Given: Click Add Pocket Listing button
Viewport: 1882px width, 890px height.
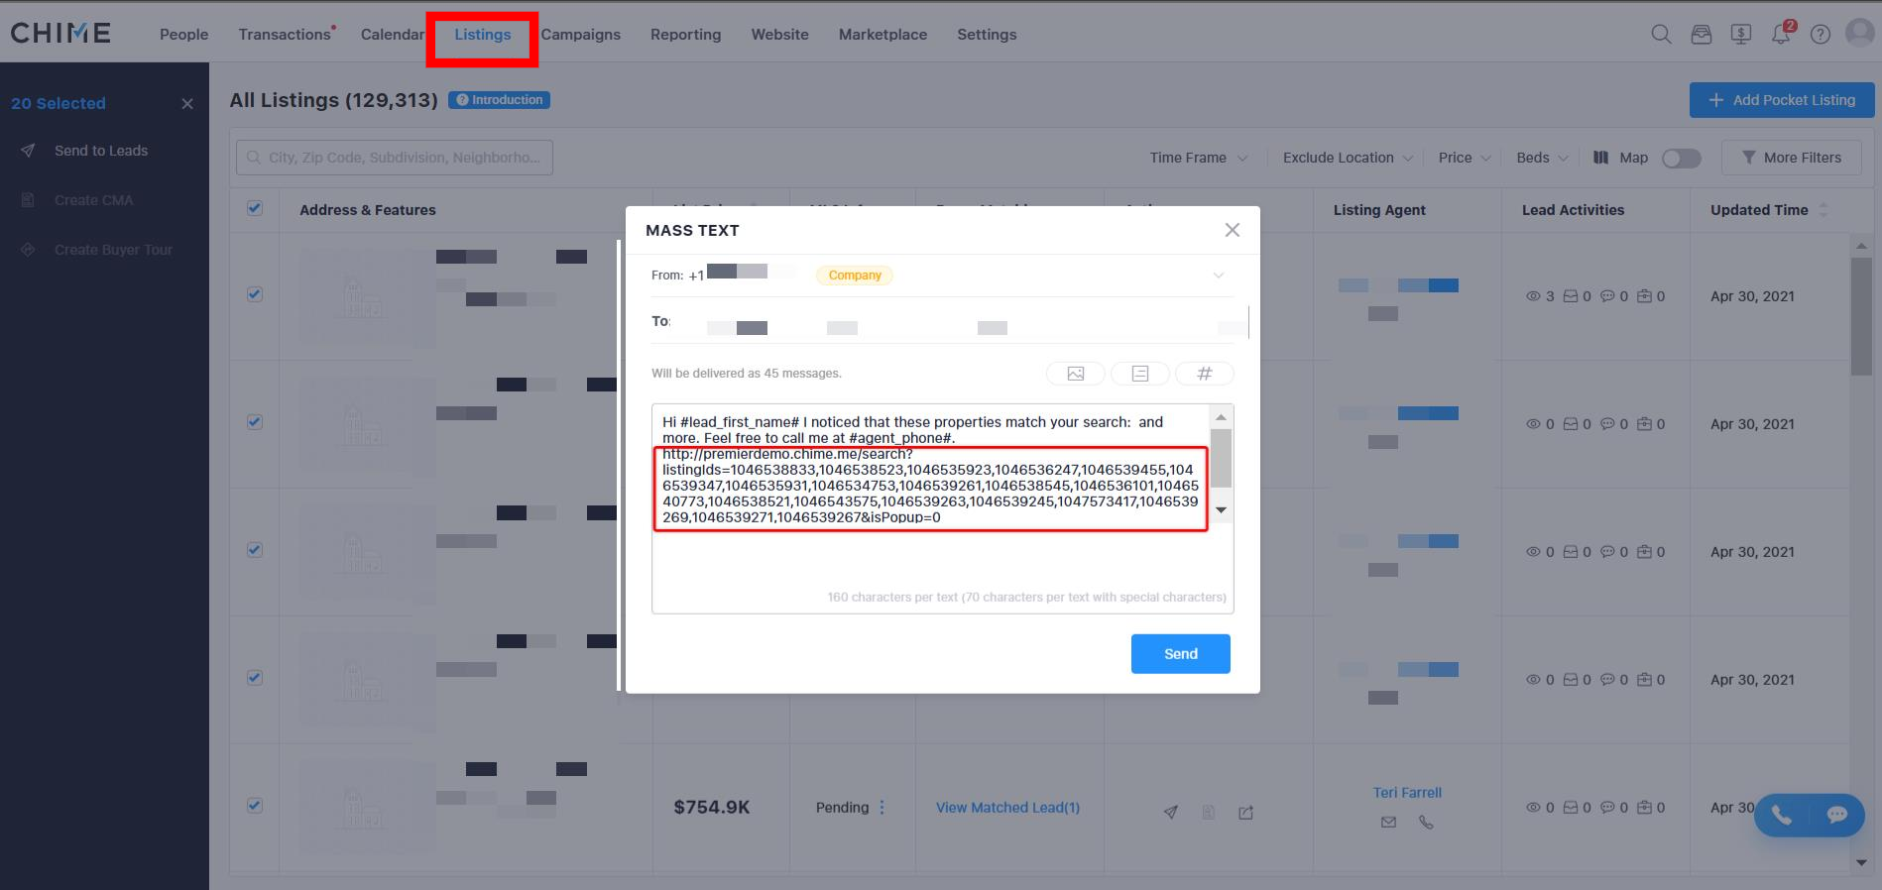Looking at the screenshot, I should pos(1782,100).
